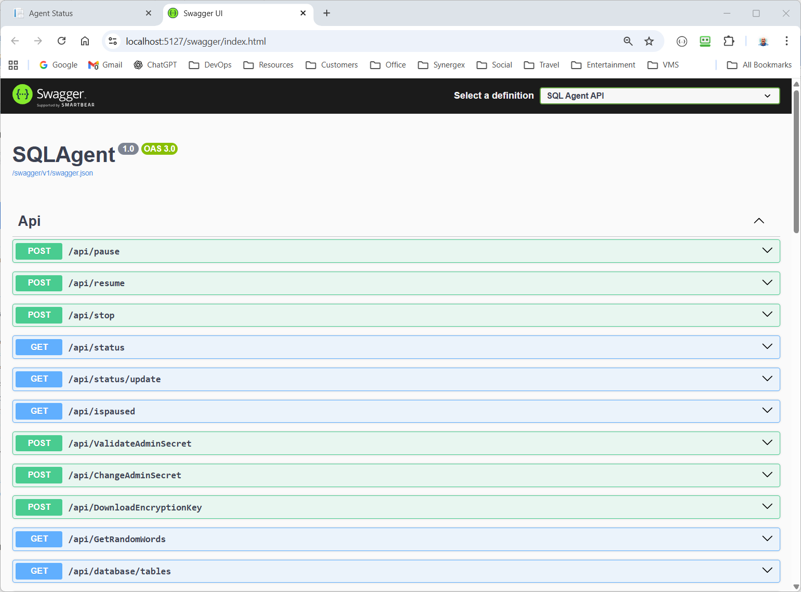View site information icon in address bar

[x=113, y=42]
